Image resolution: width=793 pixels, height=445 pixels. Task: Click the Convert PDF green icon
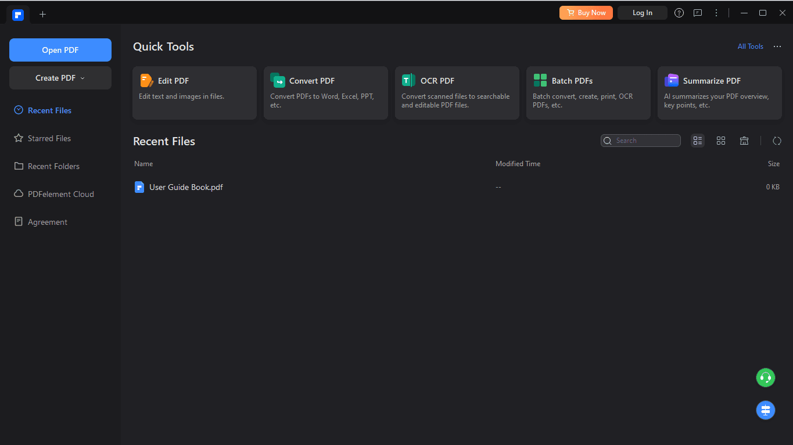(x=278, y=80)
